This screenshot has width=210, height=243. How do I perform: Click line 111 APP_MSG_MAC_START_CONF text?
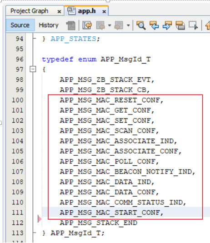[111, 213]
